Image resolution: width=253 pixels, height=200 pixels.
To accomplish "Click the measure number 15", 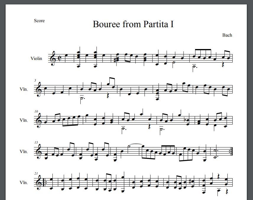I will [x=36, y=142].
